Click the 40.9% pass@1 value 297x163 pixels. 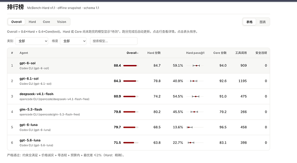click(178, 81)
